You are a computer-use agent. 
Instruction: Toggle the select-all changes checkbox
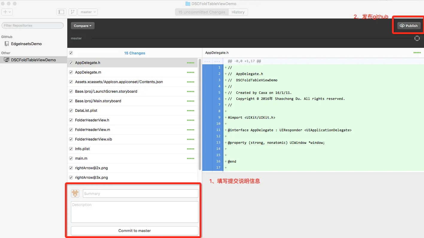[x=71, y=53]
